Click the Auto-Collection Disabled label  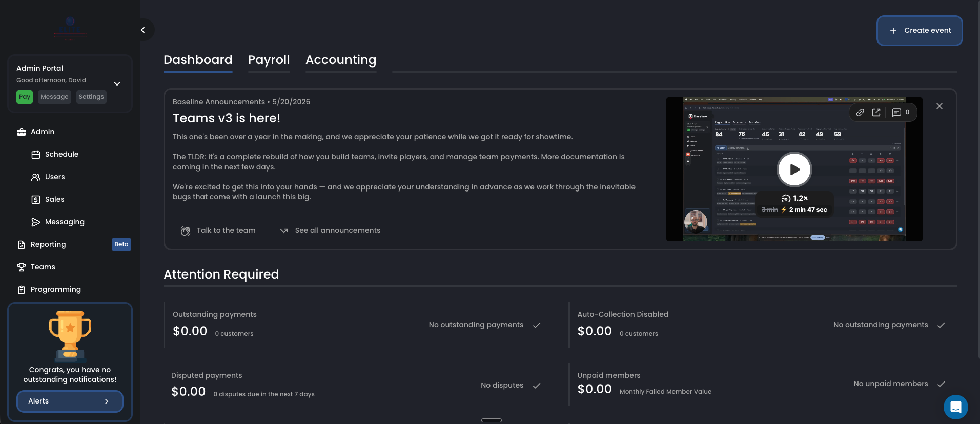(623, 314)
